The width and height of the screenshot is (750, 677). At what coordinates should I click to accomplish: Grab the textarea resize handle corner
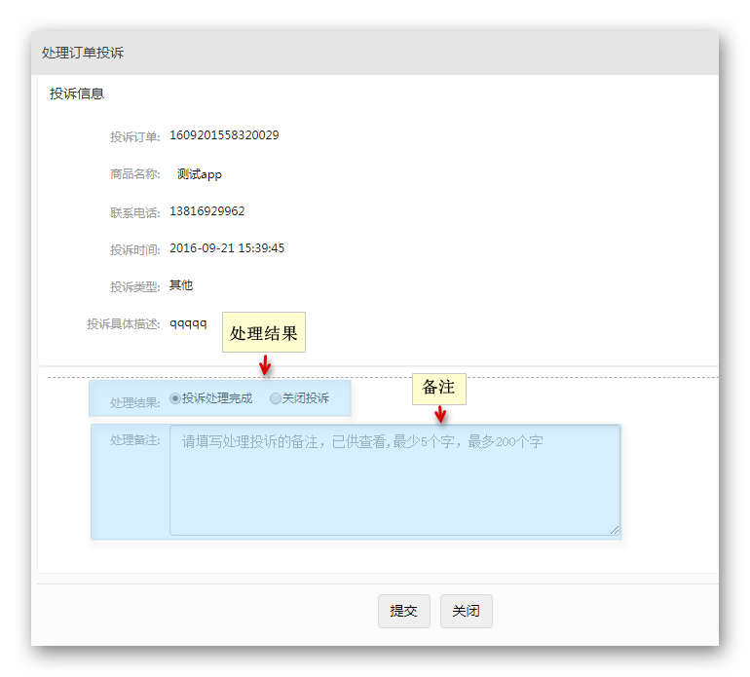click(615, 530)
